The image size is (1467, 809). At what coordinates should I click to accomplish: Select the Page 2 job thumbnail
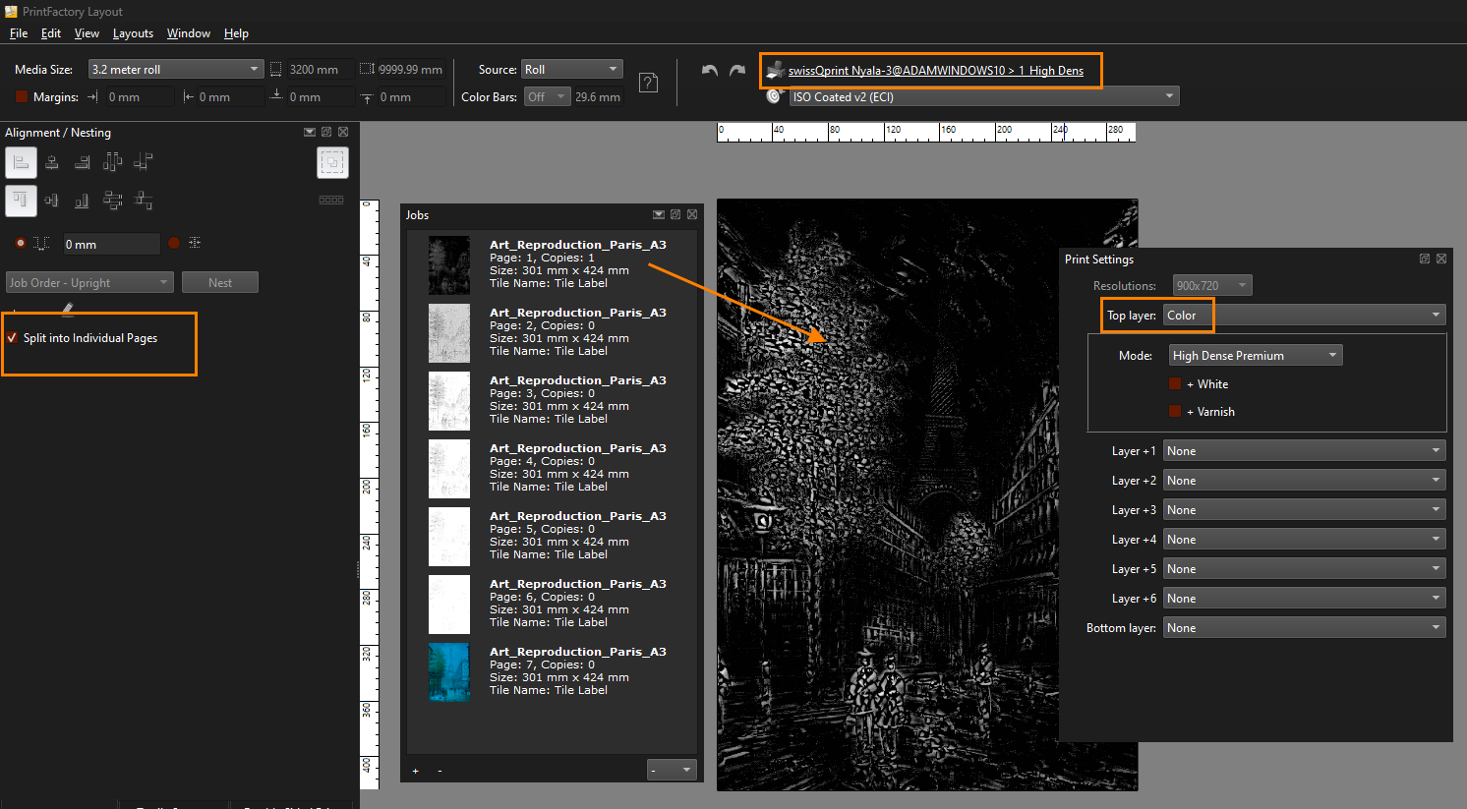click(x=449, y=332)
